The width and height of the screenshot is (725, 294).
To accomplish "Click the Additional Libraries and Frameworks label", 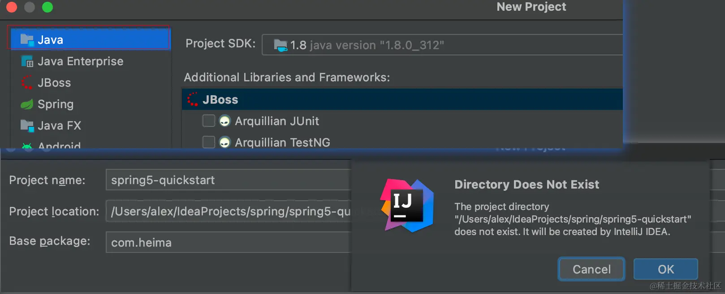I will (287, 77).
